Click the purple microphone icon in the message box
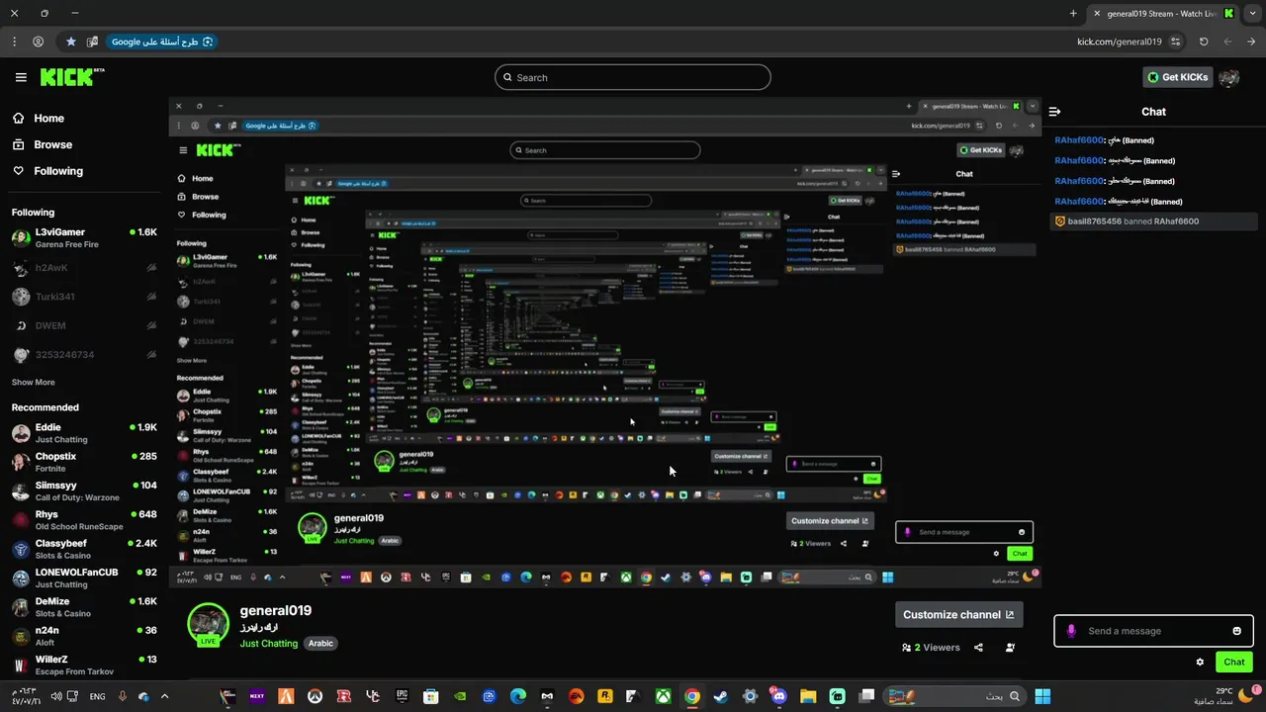1266x712 pixels. [x=1071, y=631]
